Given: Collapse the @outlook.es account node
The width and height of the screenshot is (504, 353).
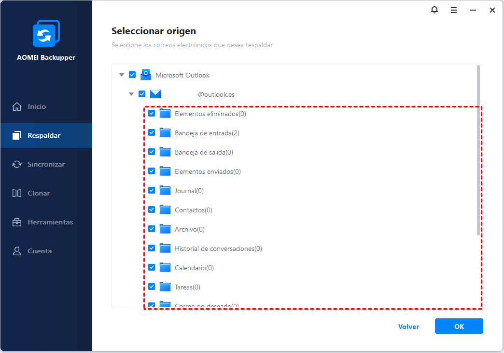Looking at the screenshot, I should pyautogui.click(x=131, y=94).
